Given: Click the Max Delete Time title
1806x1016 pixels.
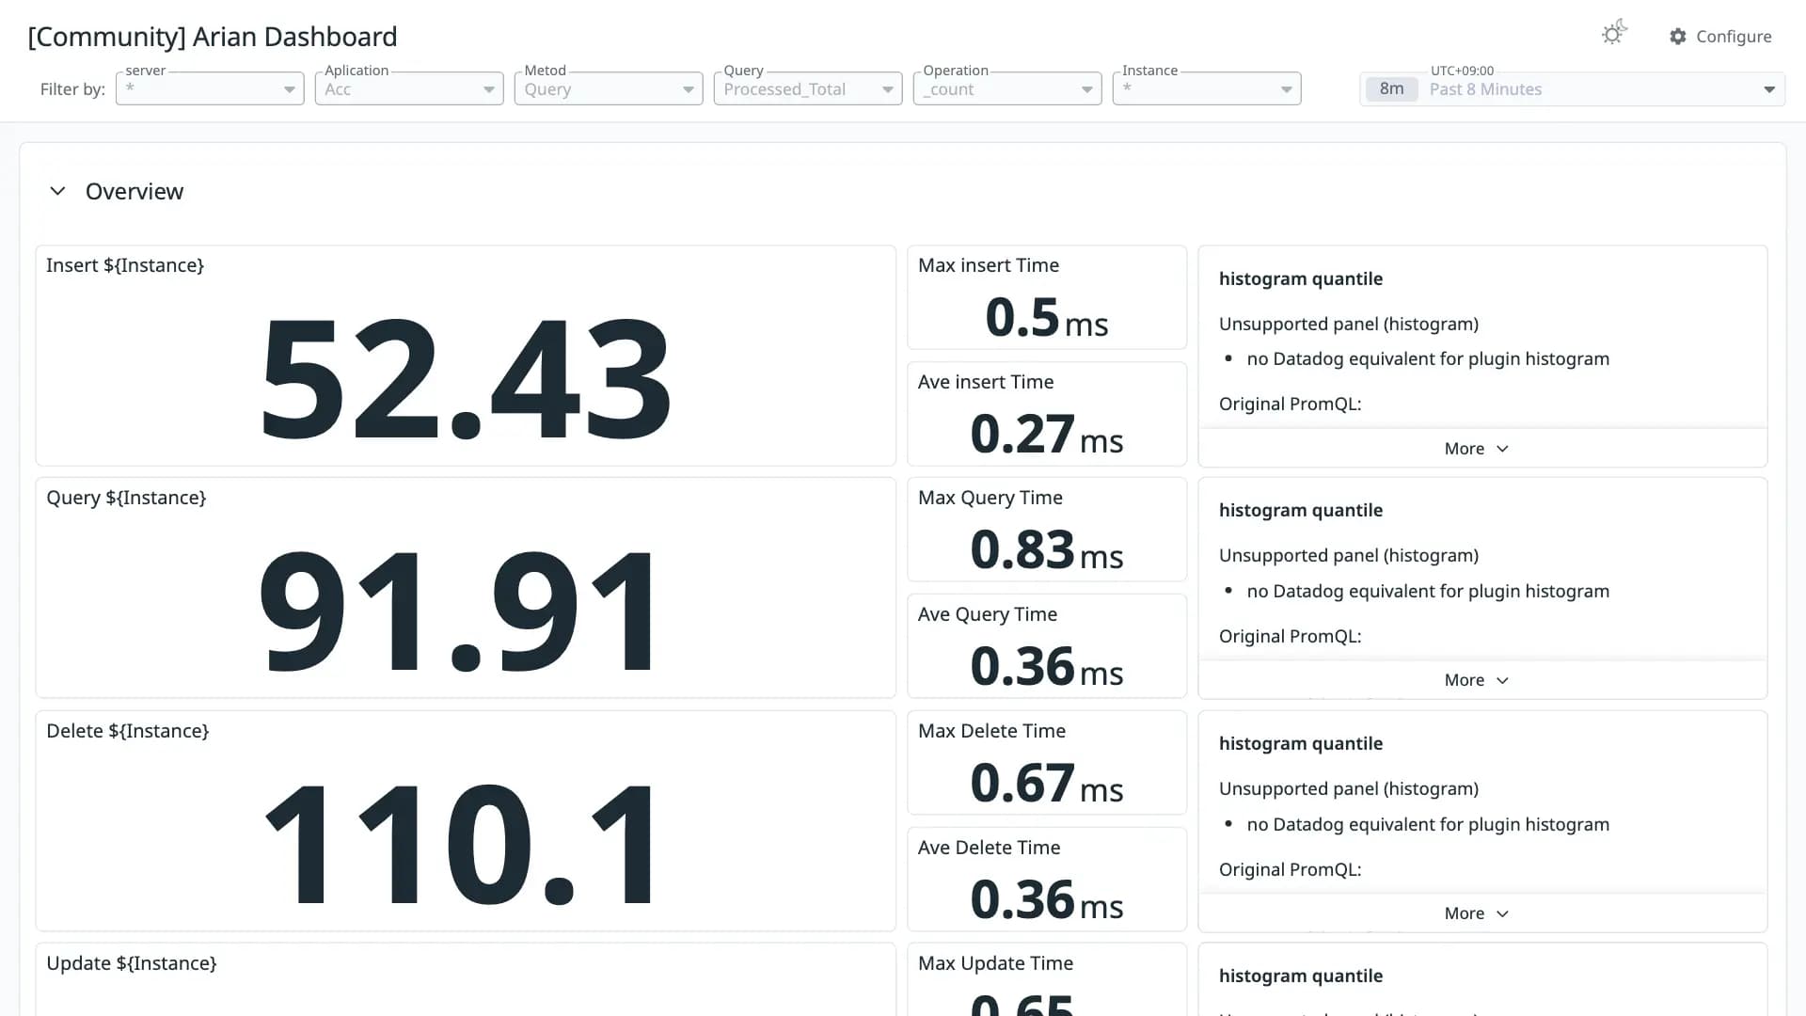Looking at the screenshot, I should [x=992, y=731].
